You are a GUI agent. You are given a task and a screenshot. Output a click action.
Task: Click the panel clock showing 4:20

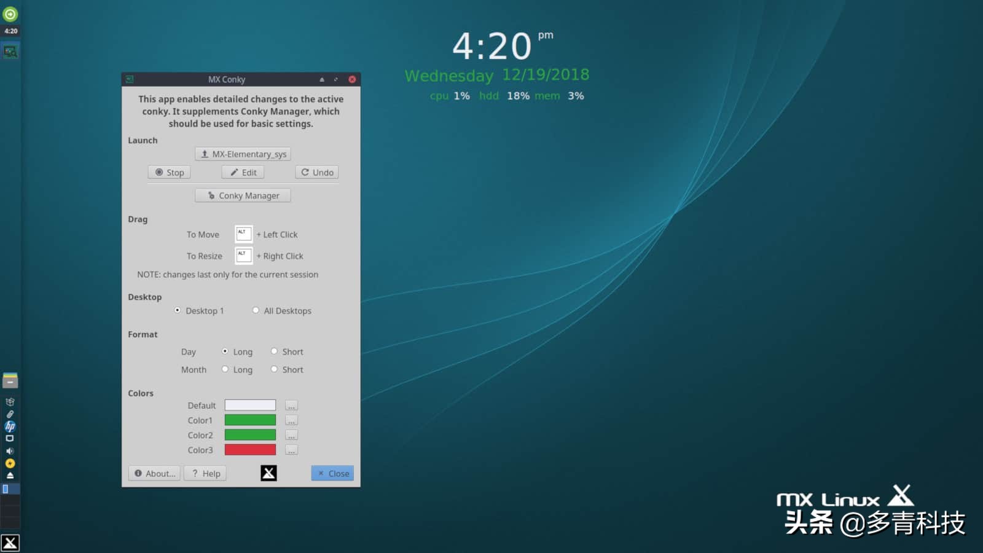click(x=10, y=31)
